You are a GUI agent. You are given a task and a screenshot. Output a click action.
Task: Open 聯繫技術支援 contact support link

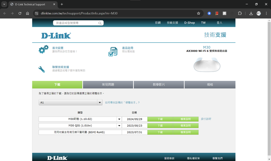61,67
